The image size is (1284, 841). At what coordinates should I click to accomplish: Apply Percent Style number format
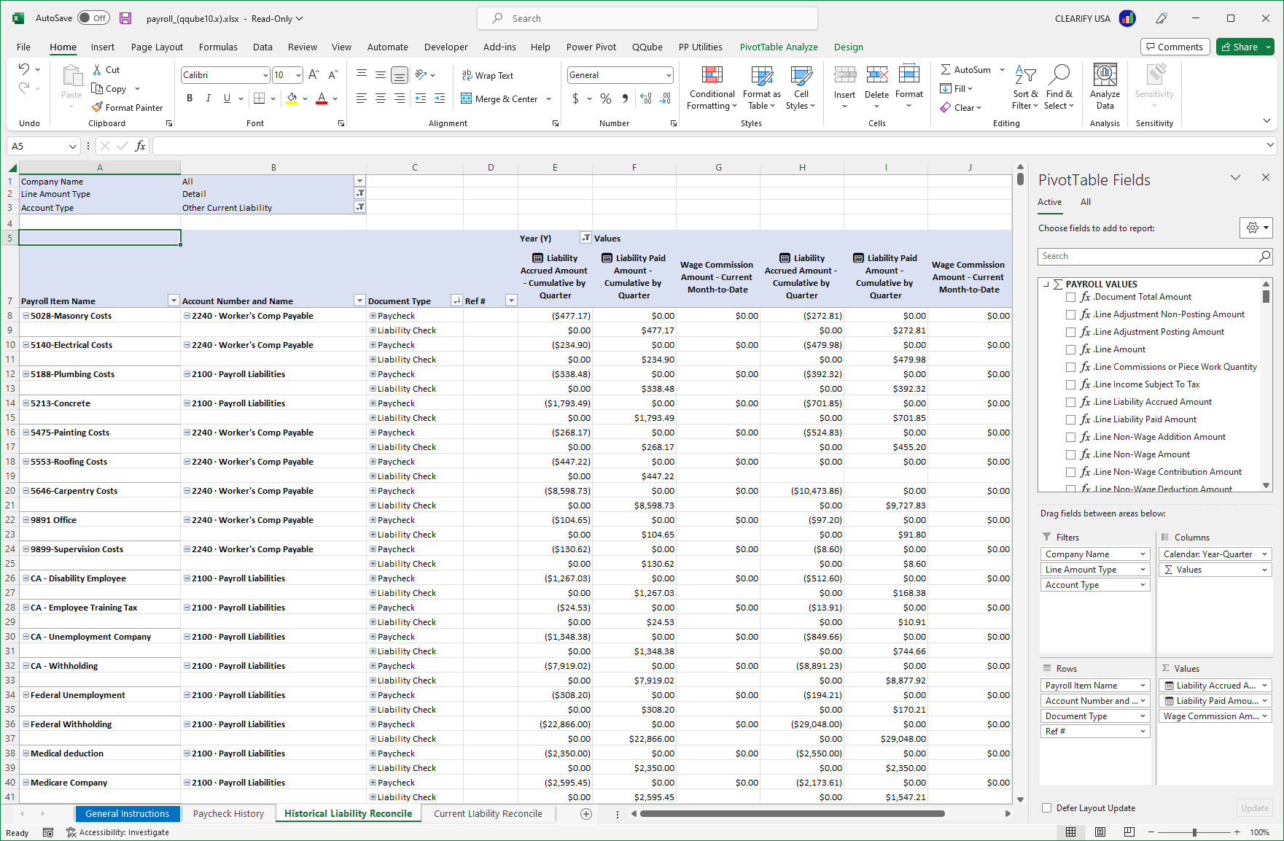605,98
